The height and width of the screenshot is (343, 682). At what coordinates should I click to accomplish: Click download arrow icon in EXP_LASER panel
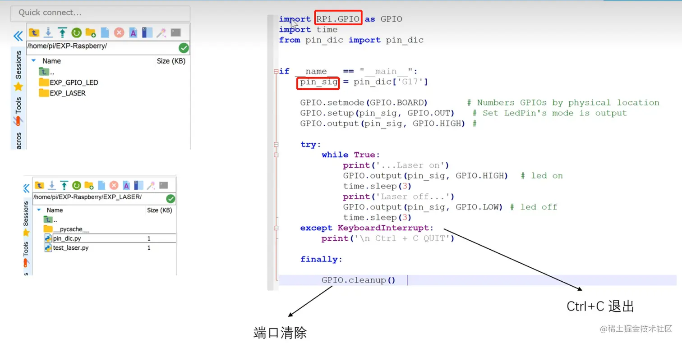(52, 185)
